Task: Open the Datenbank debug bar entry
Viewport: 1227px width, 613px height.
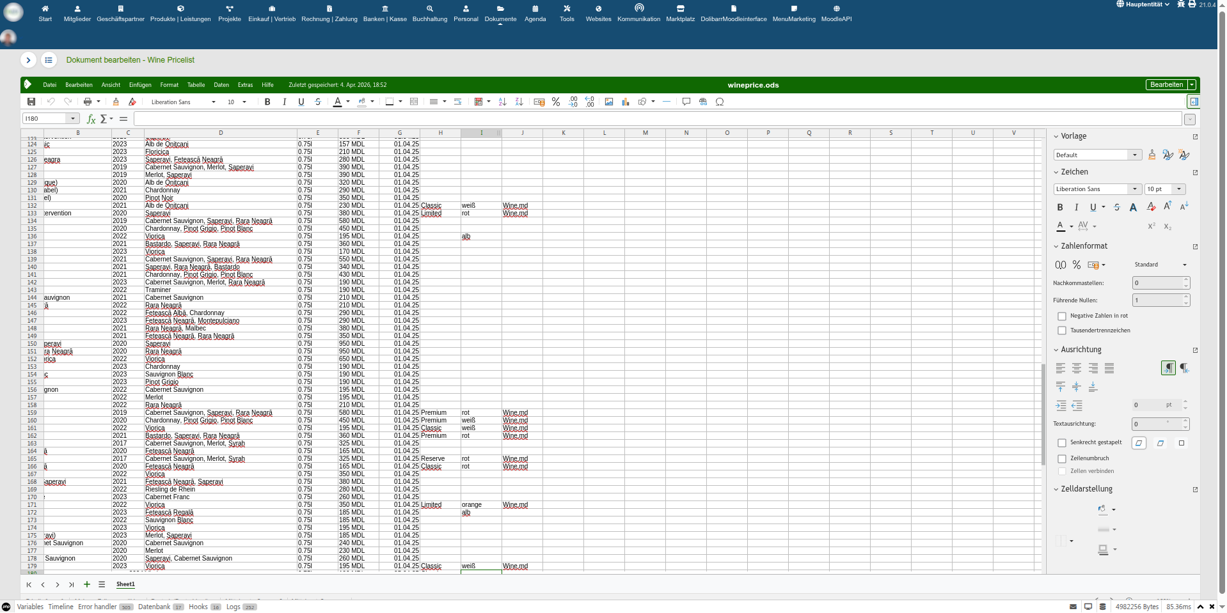Action: pos(154,607)
